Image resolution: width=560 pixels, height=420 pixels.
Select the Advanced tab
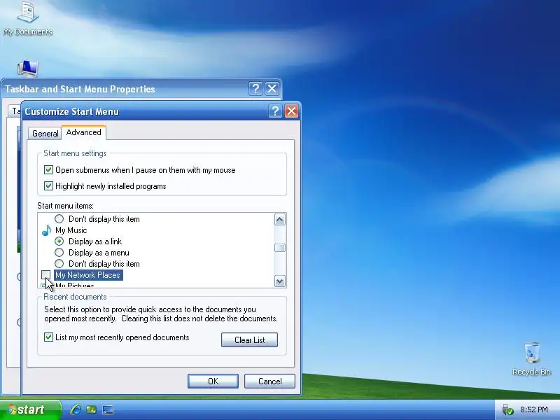(x=83, y=132)
